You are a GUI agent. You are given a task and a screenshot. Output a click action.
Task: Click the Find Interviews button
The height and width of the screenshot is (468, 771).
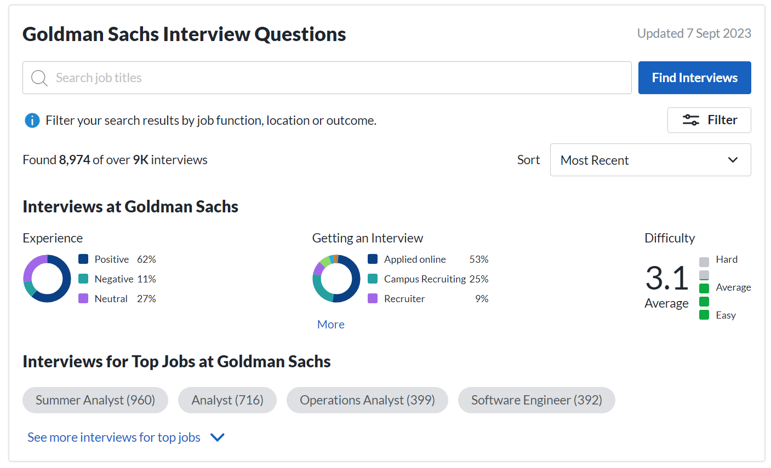694,77
